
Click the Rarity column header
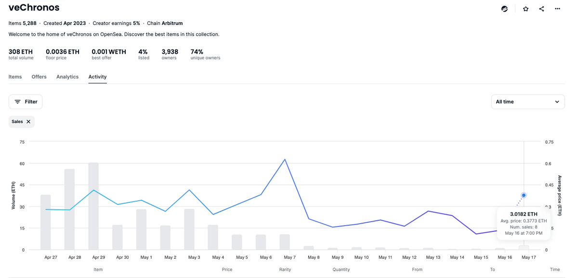285,270
